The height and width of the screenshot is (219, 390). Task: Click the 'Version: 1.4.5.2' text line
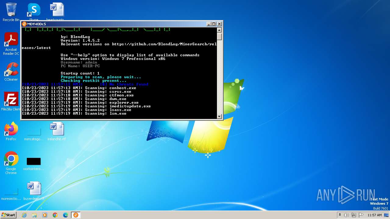(x=80, y=40)
